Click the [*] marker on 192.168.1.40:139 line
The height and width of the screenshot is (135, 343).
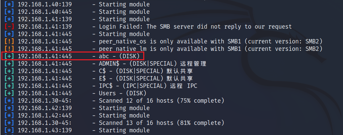tap(9, 4)
